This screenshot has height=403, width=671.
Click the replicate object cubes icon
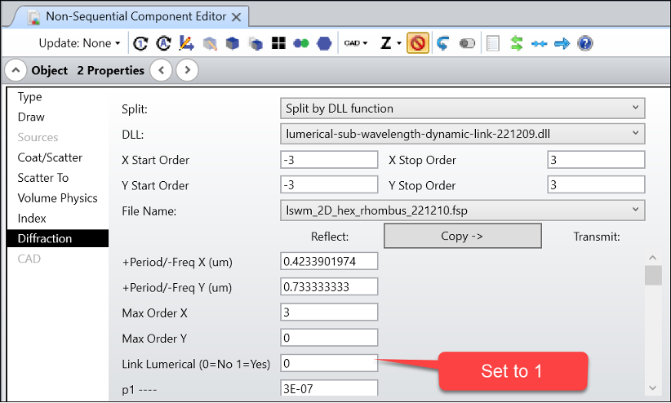(x=256, y=43)
